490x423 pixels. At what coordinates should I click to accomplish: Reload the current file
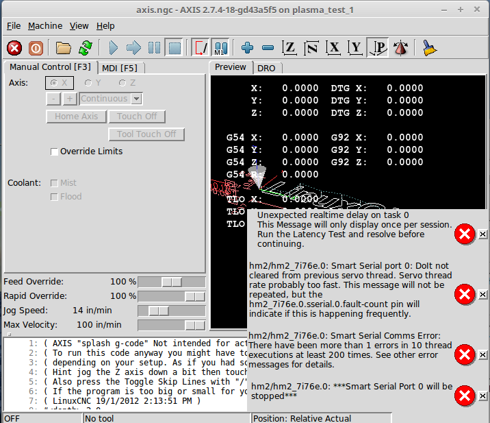tap(85, 48)
